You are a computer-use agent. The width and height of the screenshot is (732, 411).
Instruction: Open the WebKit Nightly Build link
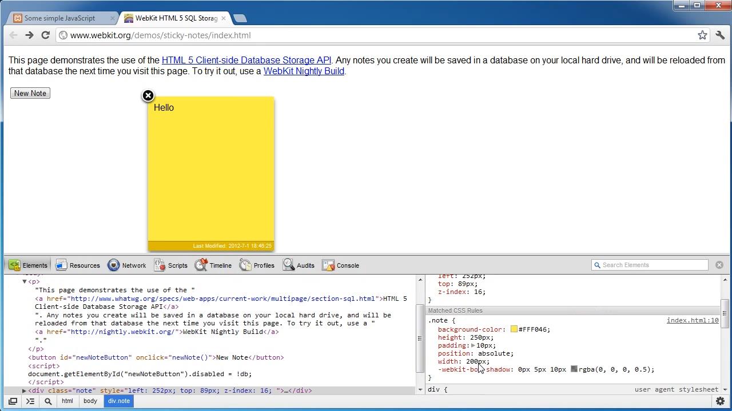click(x=304, y=71)
